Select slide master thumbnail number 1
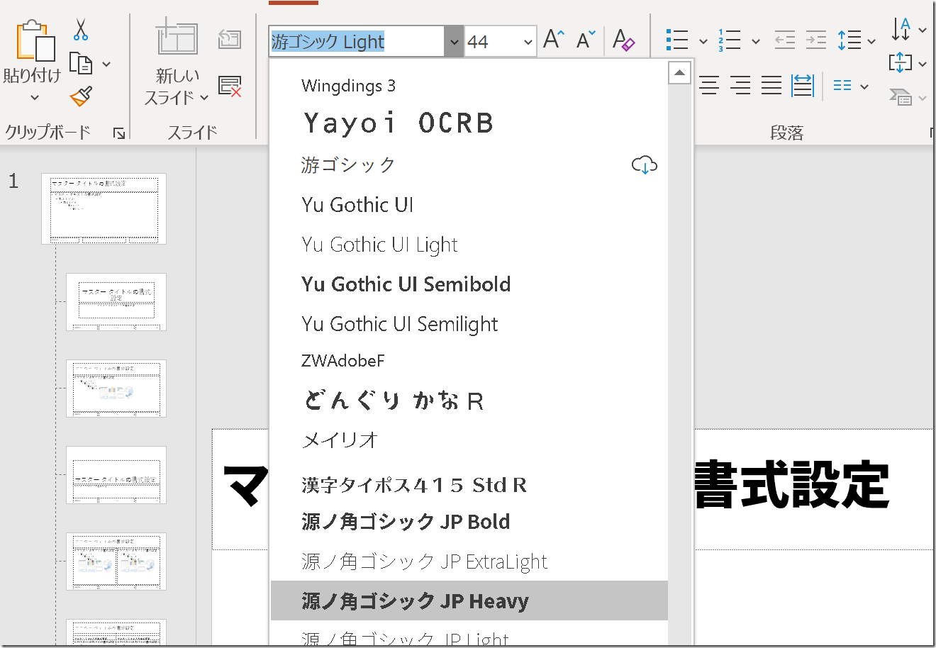Image resolution: width=936 pixels, height=648 pixels. tap(104, 208)
